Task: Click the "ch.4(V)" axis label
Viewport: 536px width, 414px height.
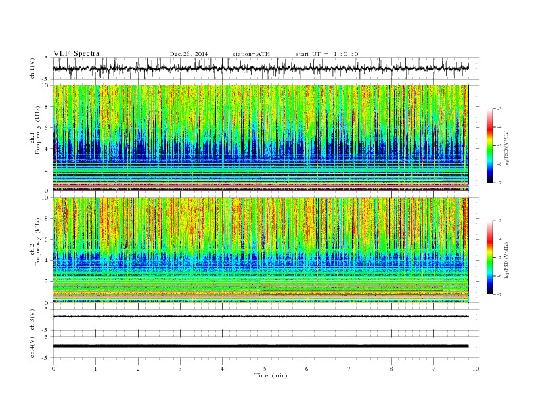Action: (32, 347)
